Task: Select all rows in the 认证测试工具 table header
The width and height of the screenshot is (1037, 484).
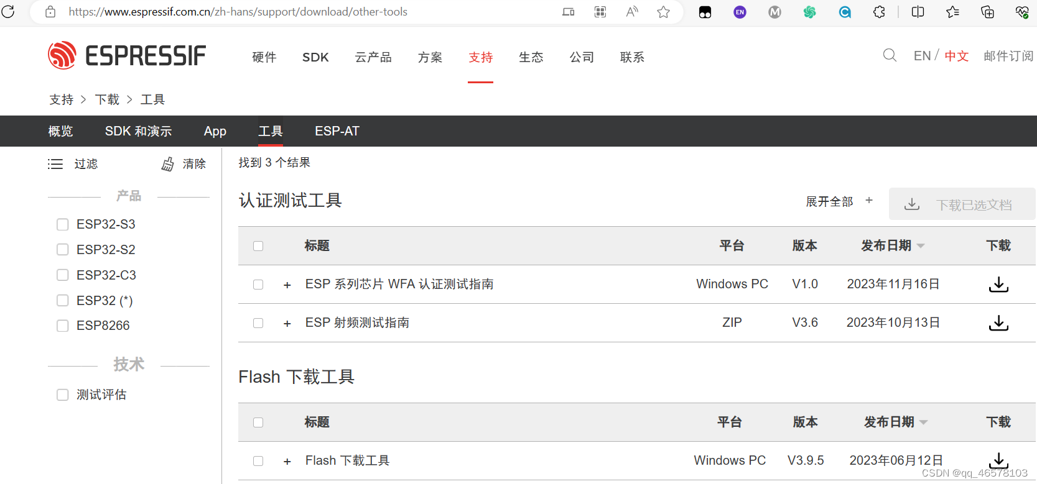Action: (x=258, y=246)
